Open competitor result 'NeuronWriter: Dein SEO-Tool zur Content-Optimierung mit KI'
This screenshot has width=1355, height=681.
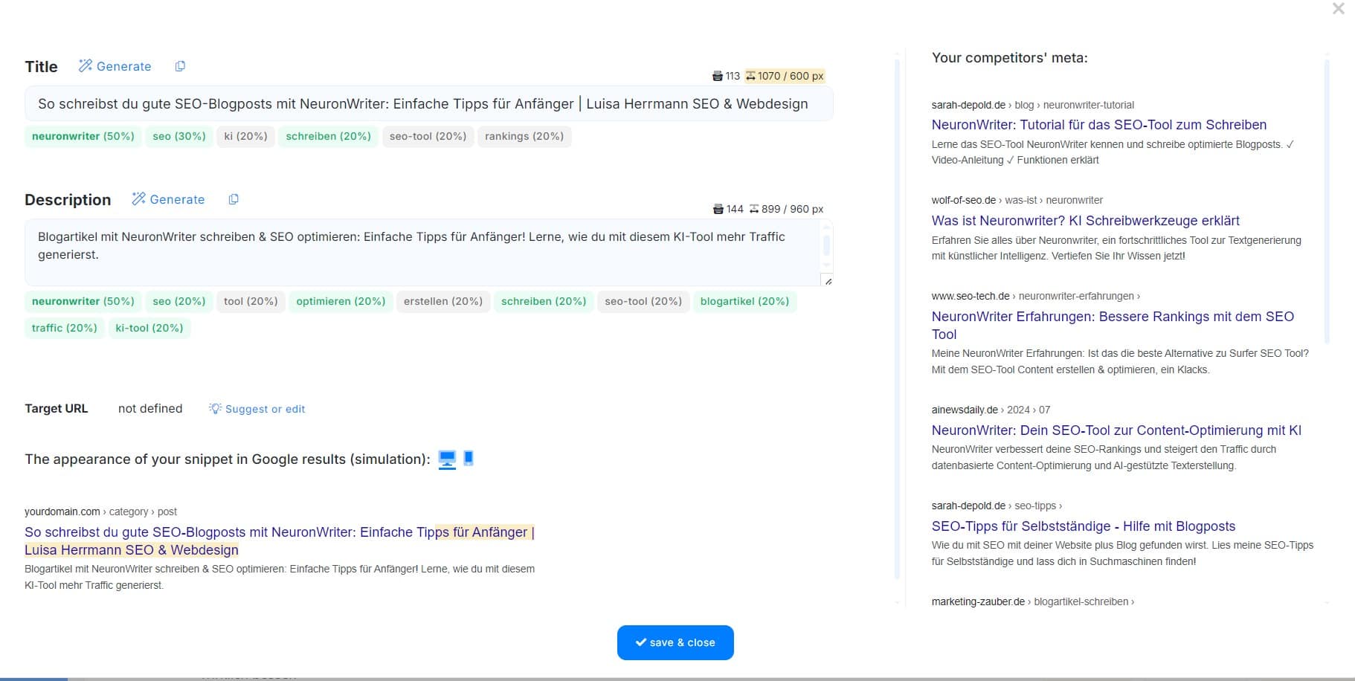1116,430
